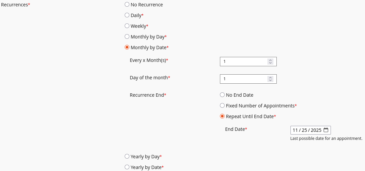Click the Every x Month(s) spinner arrows
Viewport: 365px width, 171px height.
(271, 62)
